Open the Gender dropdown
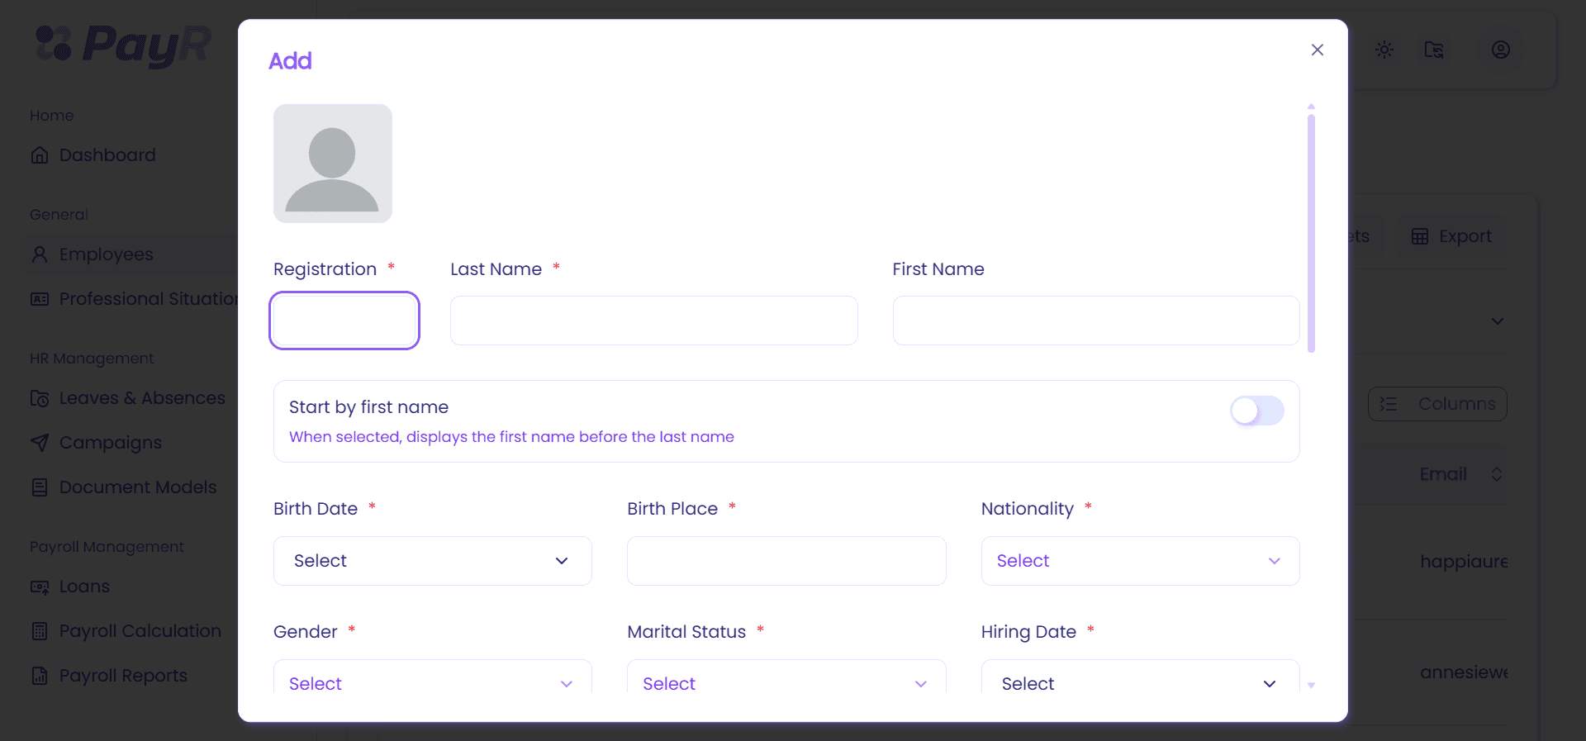The width and height of the screenshot is (1586, 741). 433,677
